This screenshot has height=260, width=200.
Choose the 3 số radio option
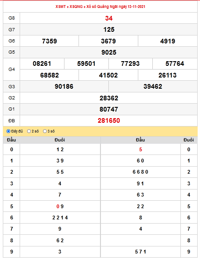click(45, 131)
